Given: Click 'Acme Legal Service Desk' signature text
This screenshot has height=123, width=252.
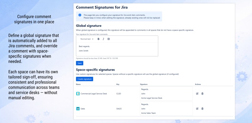Looking at the screenshot, I should coord(152,98).
